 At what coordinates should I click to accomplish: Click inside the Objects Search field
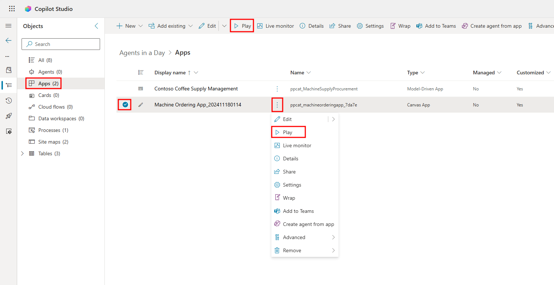61,44
